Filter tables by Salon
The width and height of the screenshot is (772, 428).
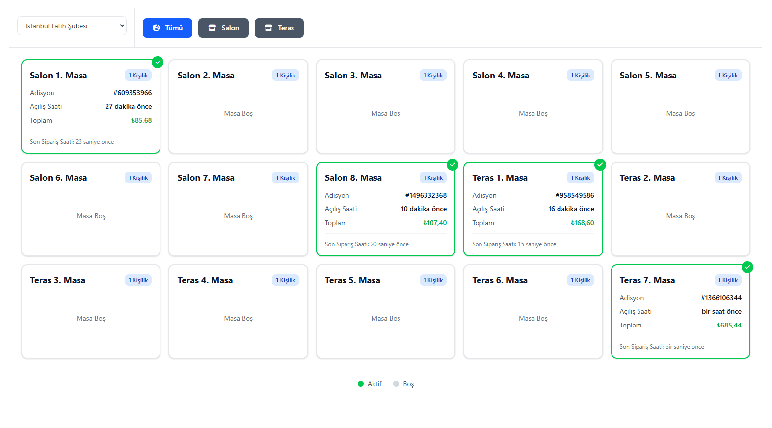tap(223, 28)
